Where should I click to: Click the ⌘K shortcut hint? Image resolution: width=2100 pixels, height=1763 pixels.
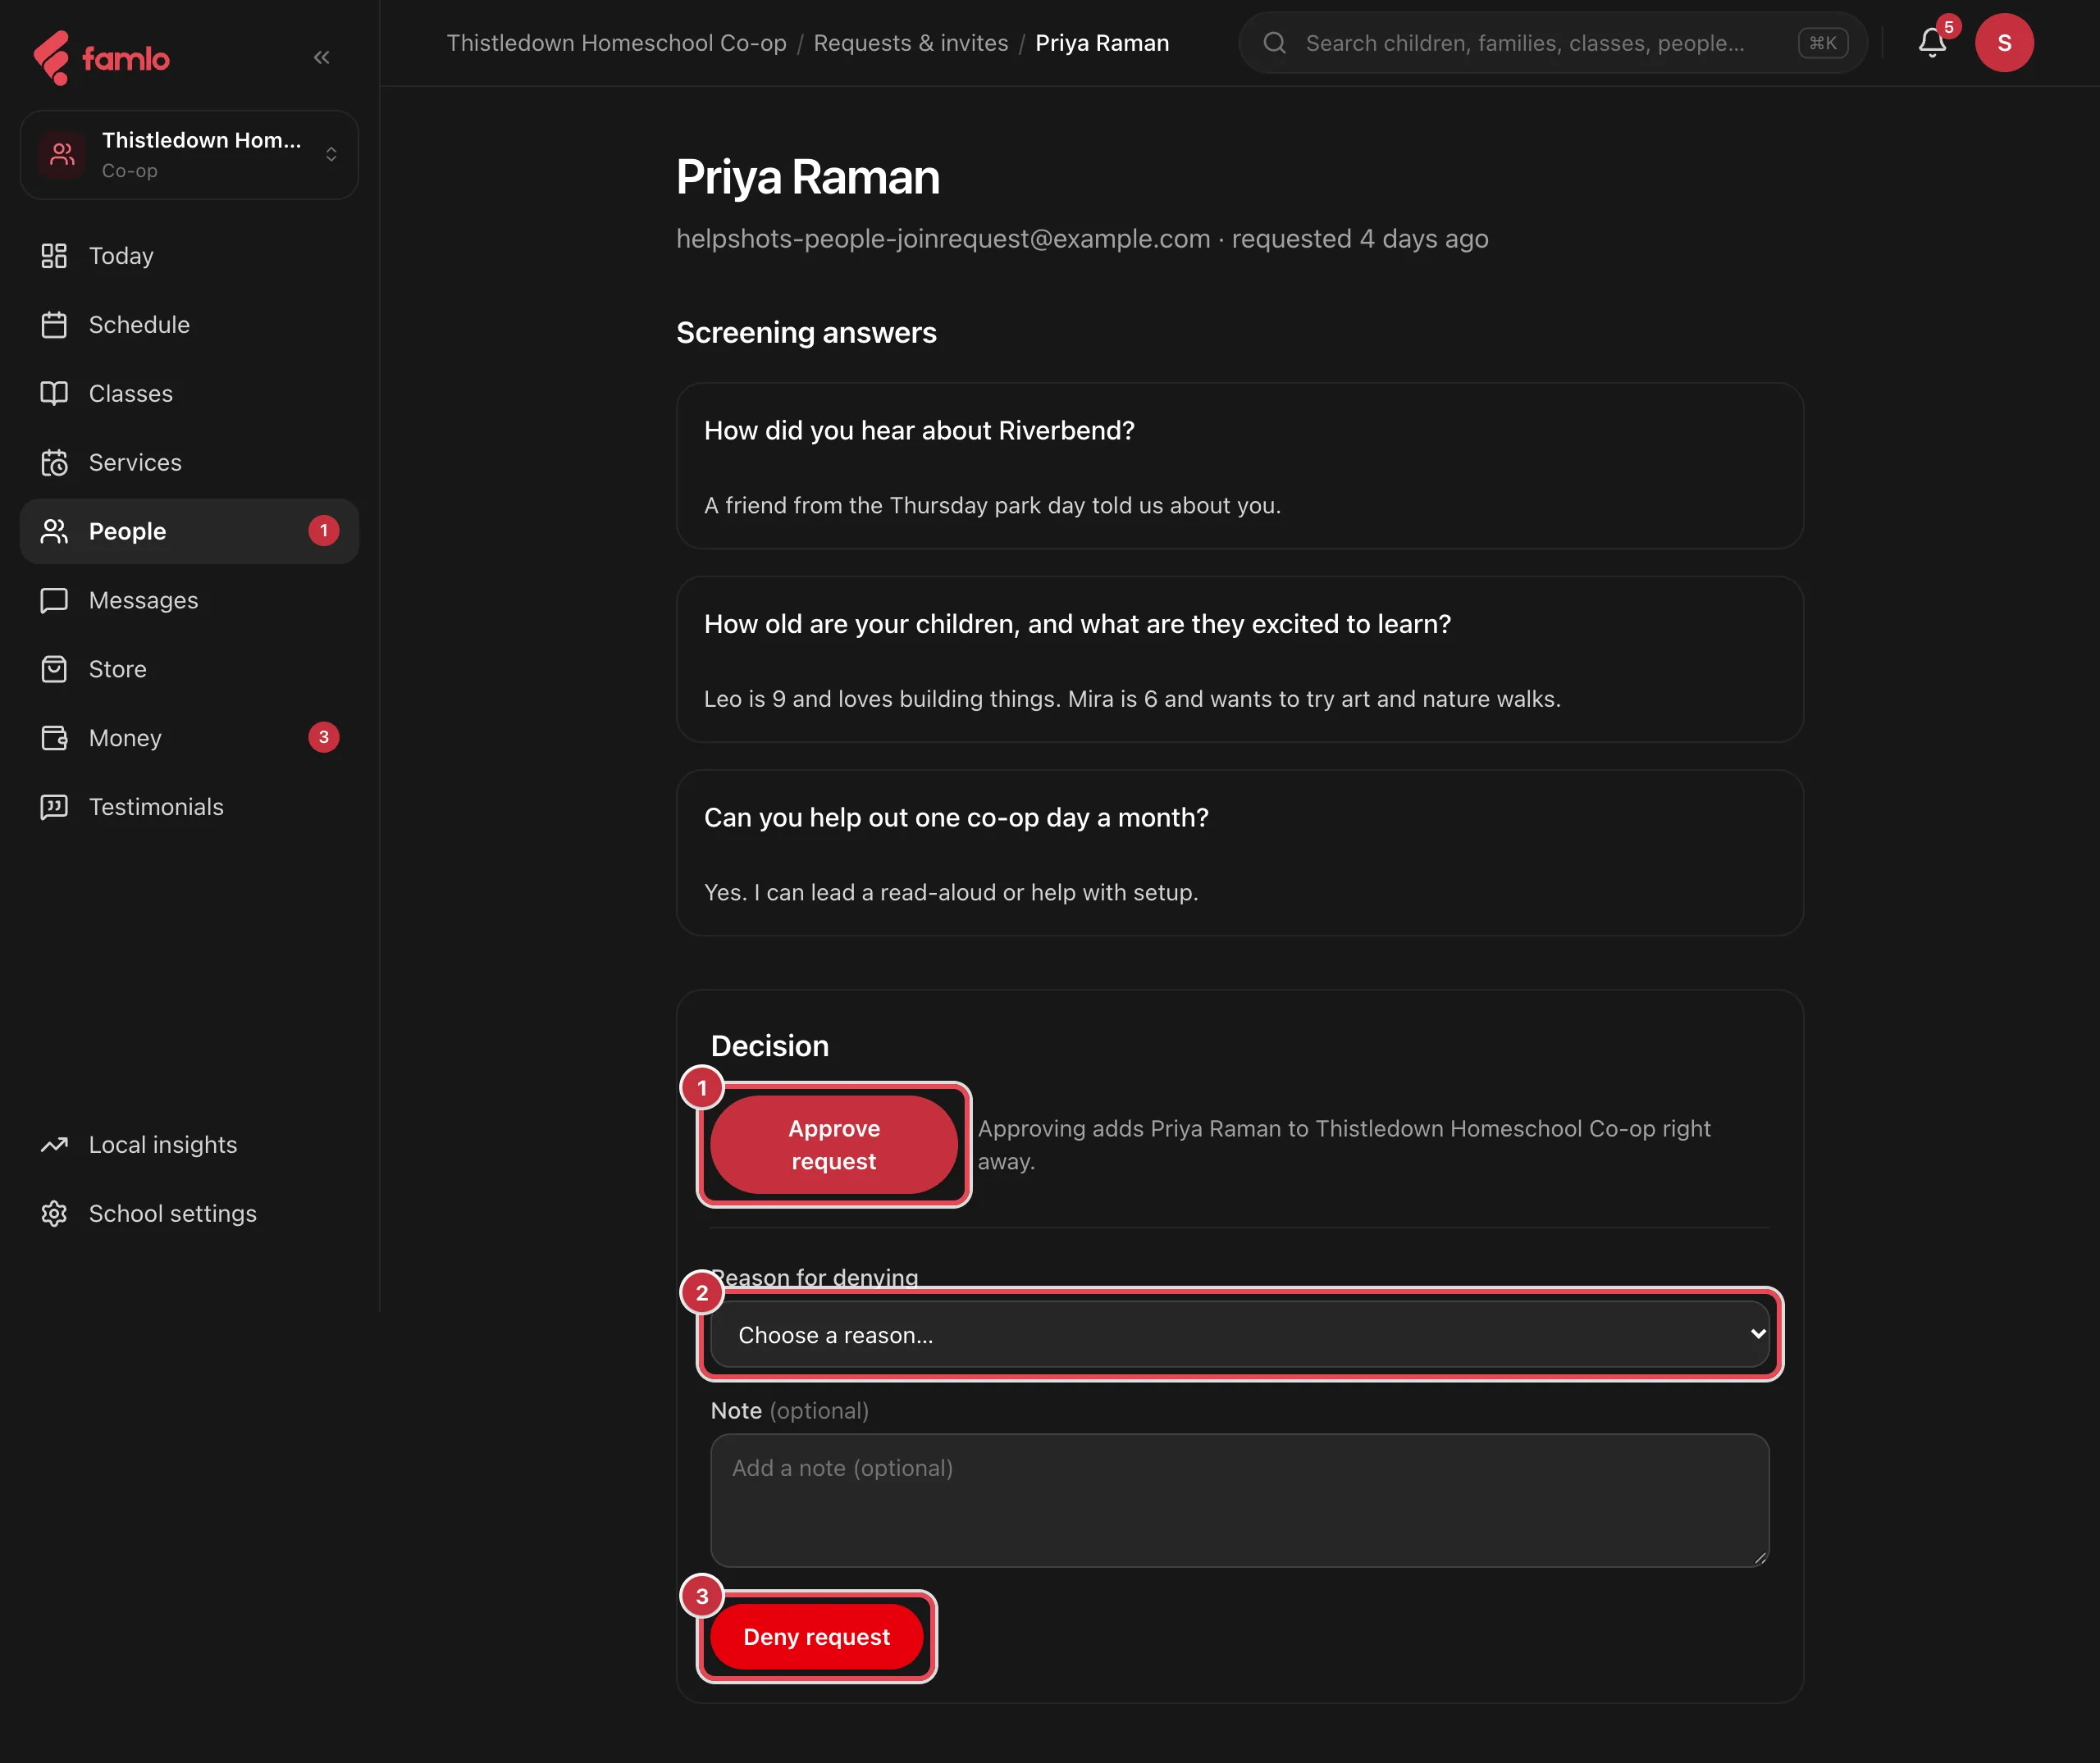tap(1823, 43)
